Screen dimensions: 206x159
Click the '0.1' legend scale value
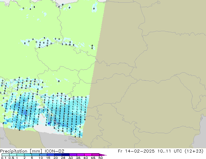coord(4,158)
